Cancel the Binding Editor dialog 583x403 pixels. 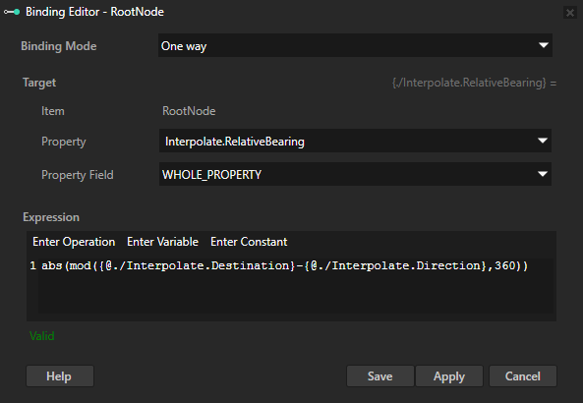[523, 376]
